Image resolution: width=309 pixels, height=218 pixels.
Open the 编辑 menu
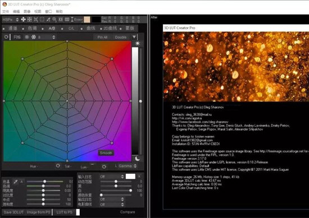point(16,11)
